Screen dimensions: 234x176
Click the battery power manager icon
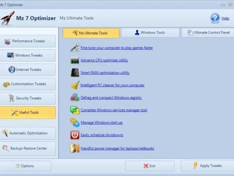[x=75, y=148]
